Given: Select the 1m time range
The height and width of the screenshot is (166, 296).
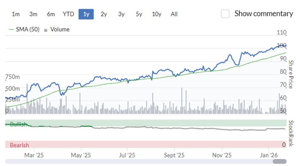Looking at the screenshot, I should pos(16,14).
